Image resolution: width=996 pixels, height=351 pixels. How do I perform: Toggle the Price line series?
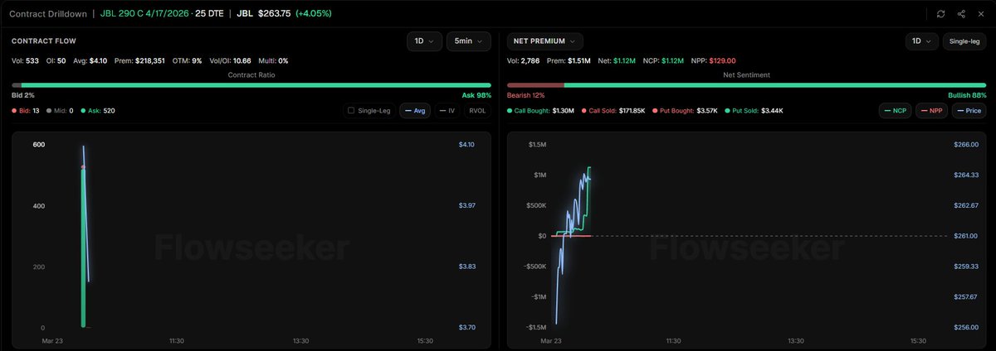tap(969, 110)
